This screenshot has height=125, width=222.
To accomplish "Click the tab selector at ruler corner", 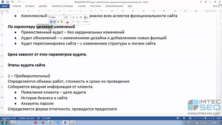I will (2, 11).
